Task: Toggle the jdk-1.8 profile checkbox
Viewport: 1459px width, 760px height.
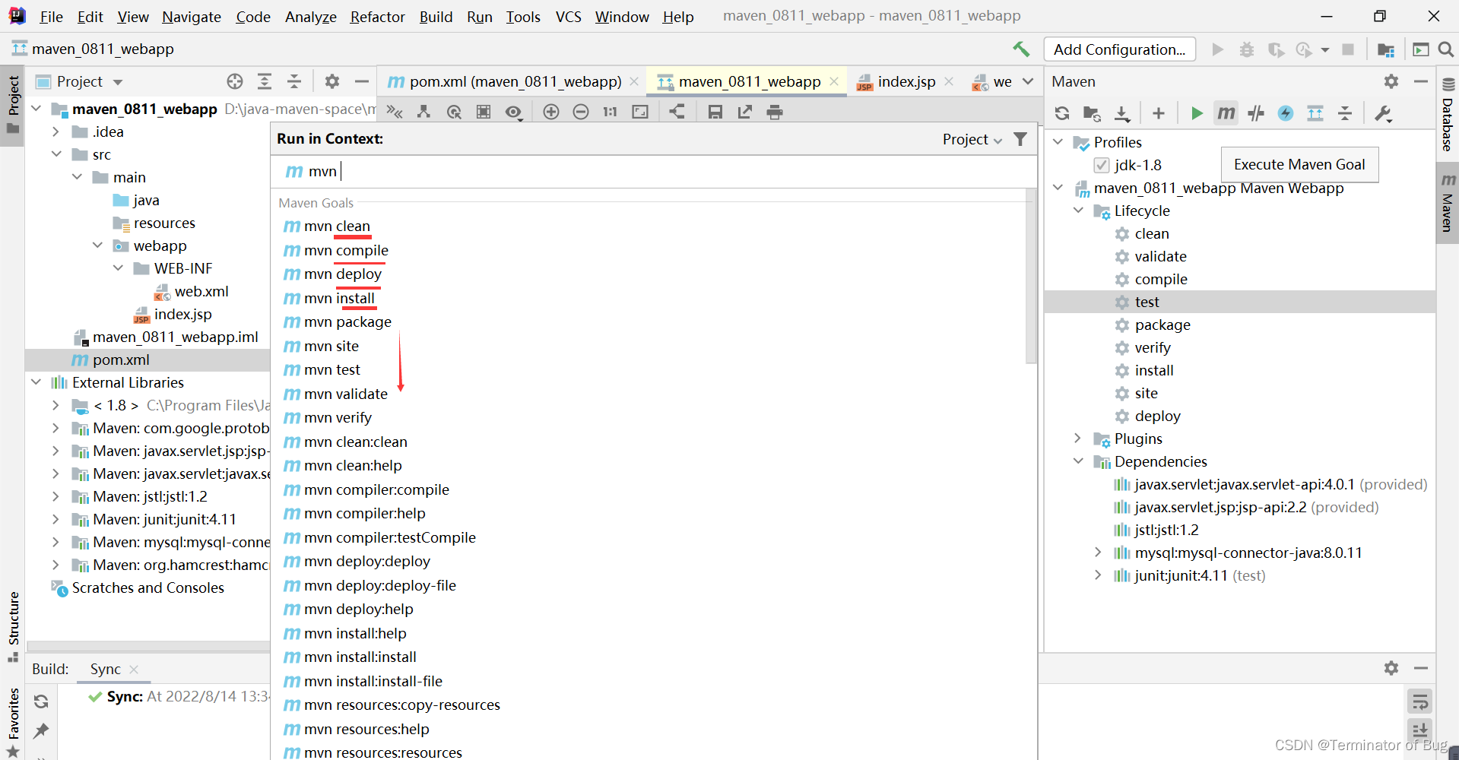Action: pos(1102,165)
